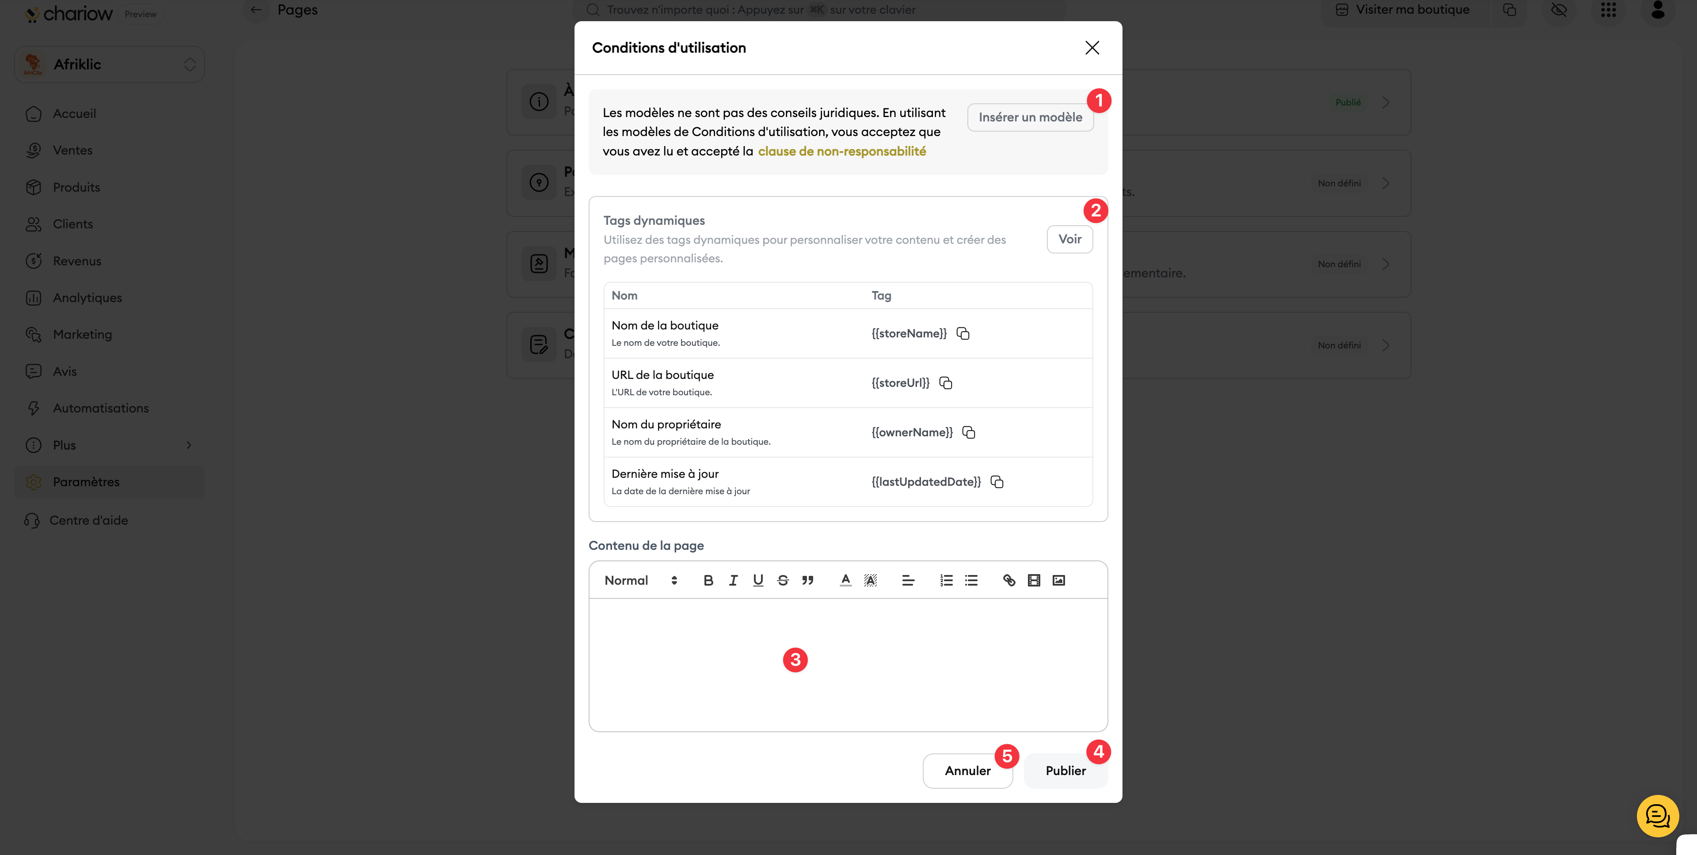Click Annuler to cancel
Image resolution: width=1697 pixels, height=855 pixels.
pyautogui.click(x=968, y=771)
